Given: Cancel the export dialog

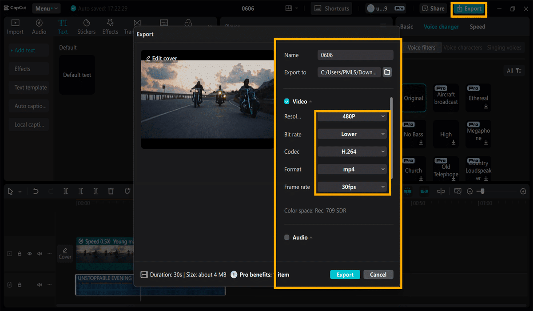Looking at the screenshot, I should point(378,275).
